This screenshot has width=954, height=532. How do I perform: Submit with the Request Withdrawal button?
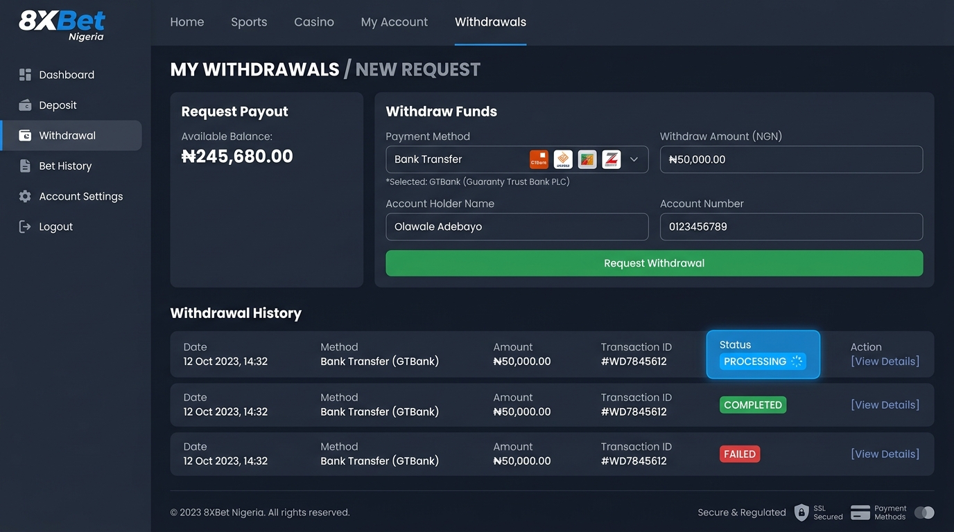[654, 263]
